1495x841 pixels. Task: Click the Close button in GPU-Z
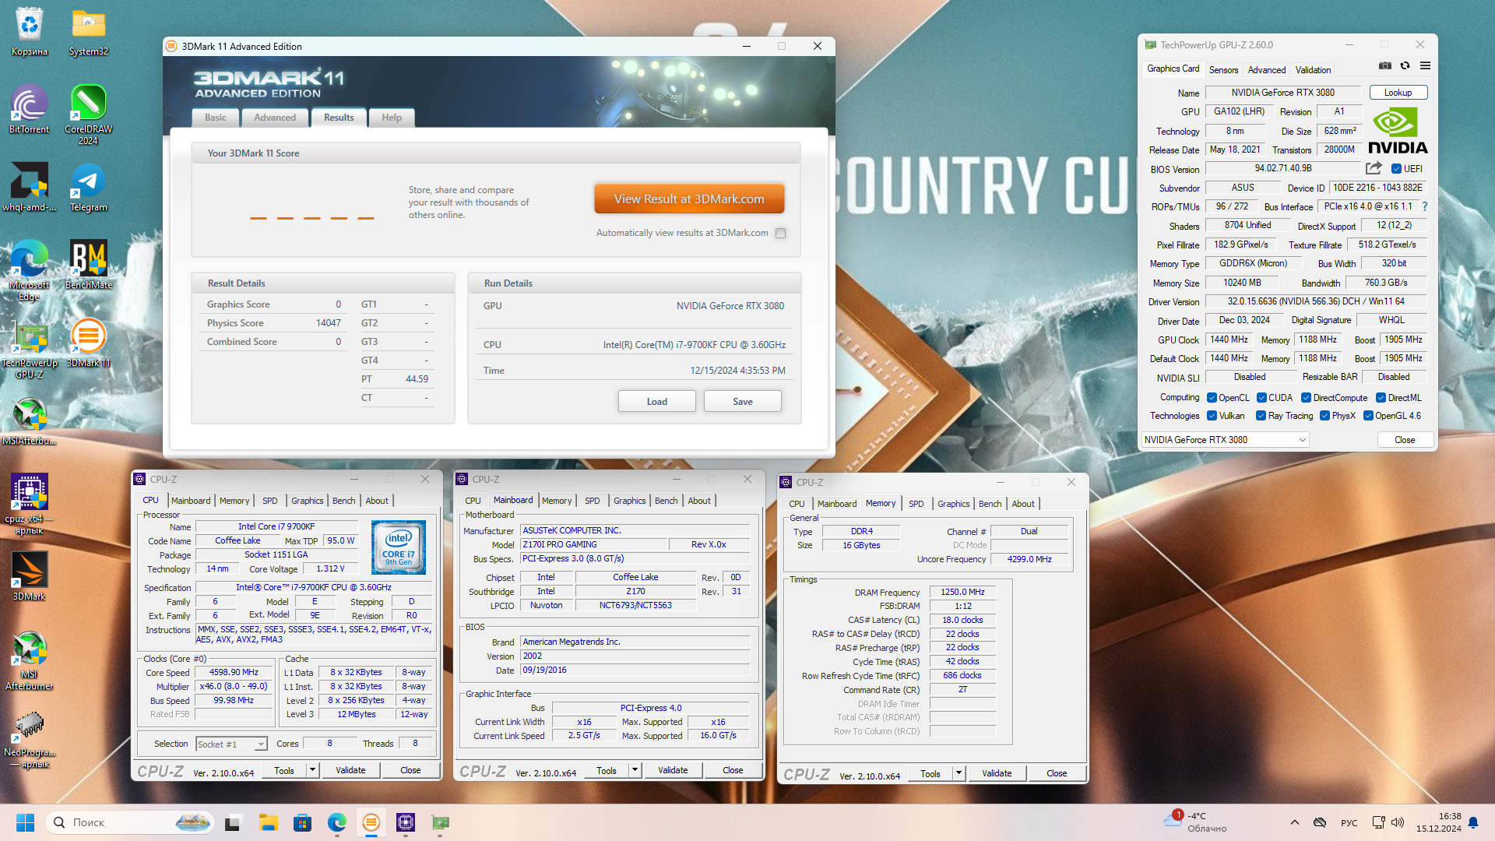[x=1405, y=440]
